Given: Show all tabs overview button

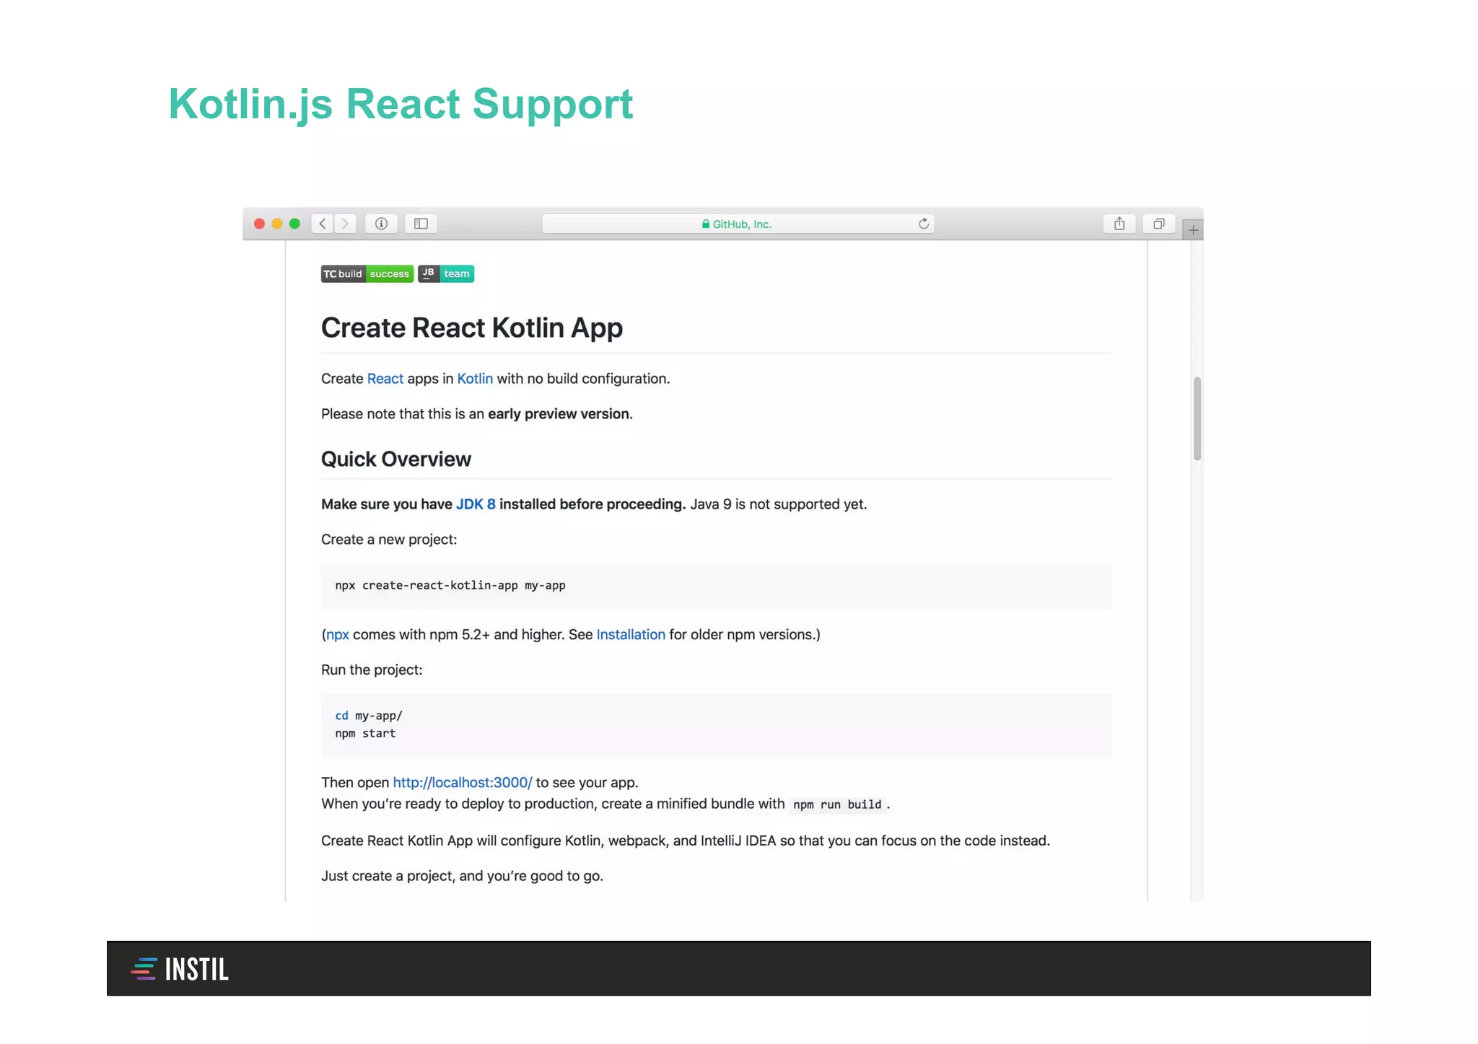Looking at the screenshot, I should (1159, 224).
